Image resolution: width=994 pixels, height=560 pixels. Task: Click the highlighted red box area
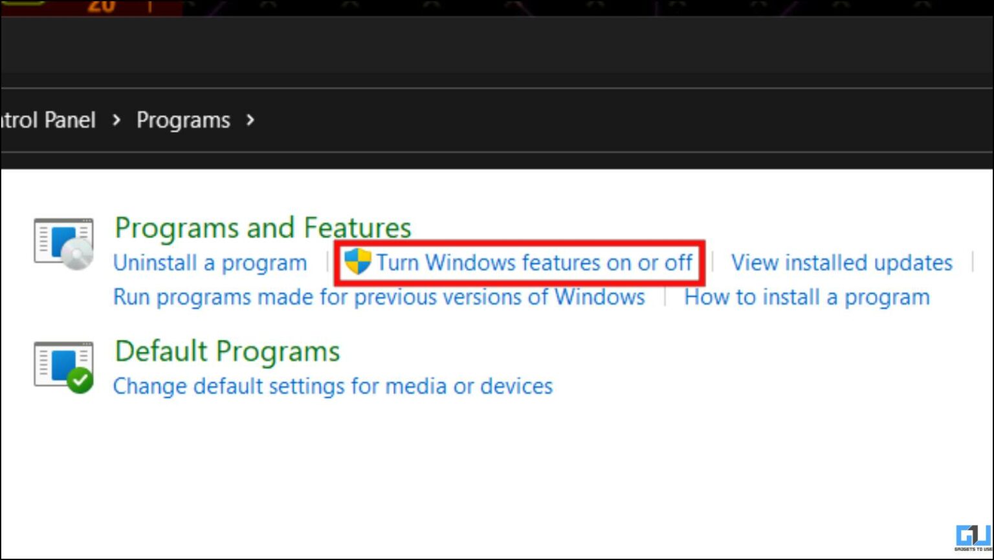tap(518, 263)
